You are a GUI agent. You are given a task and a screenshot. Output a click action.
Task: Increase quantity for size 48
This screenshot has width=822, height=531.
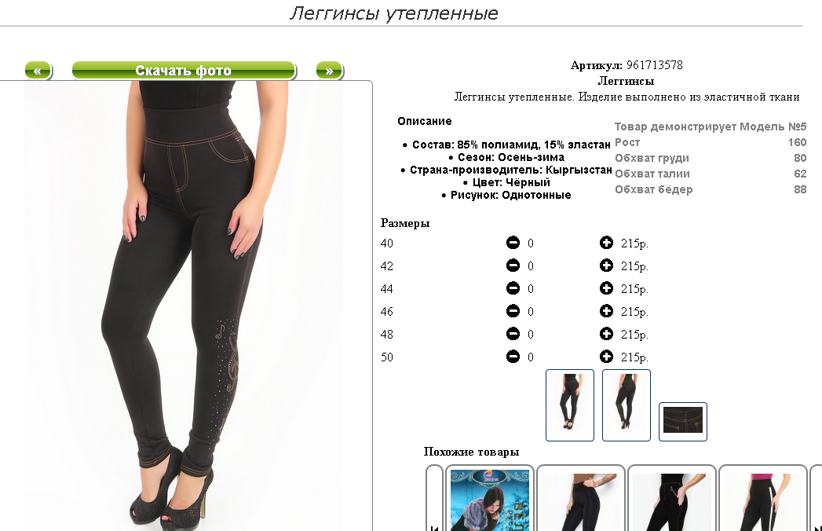click(x=606, y=334)
